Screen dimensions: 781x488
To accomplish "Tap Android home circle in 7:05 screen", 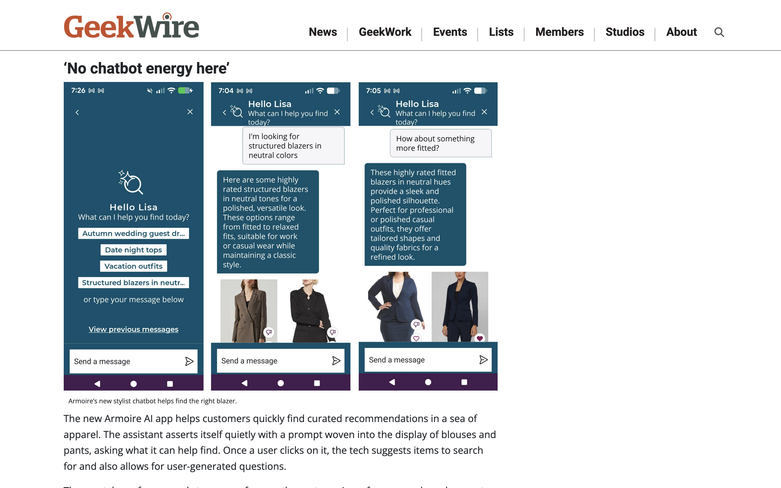I will click(428, 382).
